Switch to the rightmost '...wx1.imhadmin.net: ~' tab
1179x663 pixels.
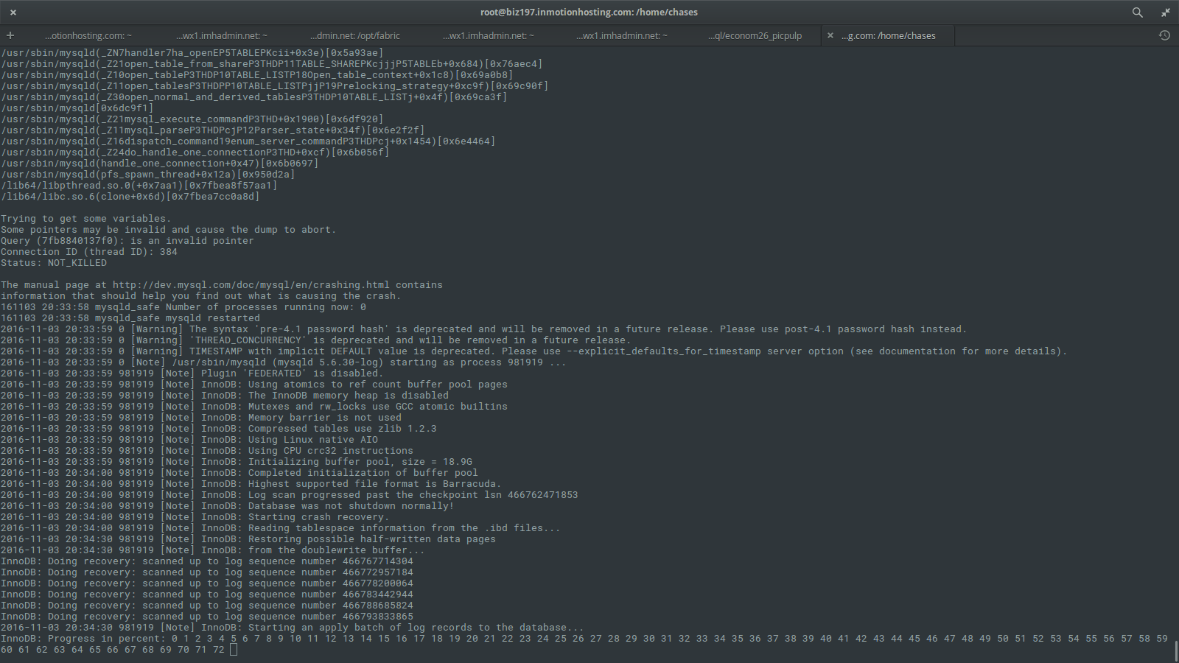(x=621, y=35)
